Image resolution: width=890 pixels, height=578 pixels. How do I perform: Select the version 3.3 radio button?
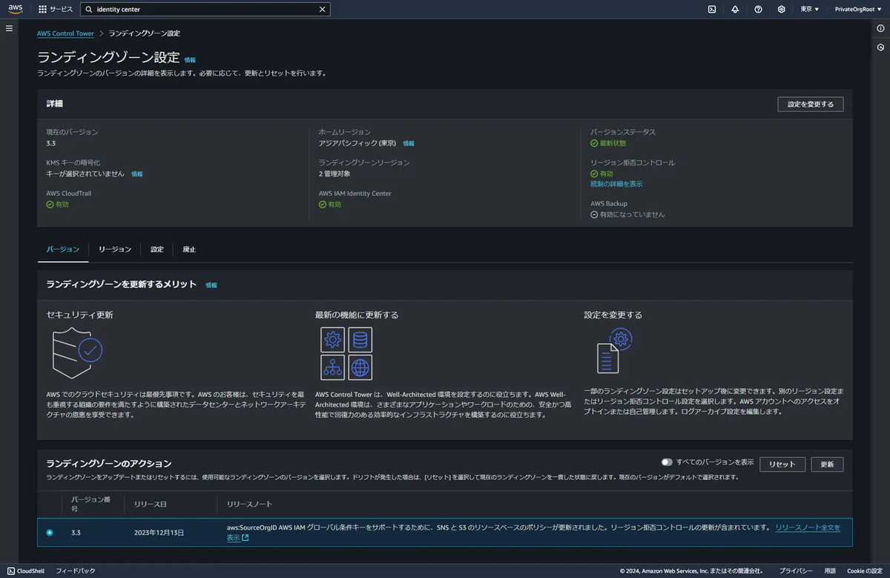coord(50,532)
